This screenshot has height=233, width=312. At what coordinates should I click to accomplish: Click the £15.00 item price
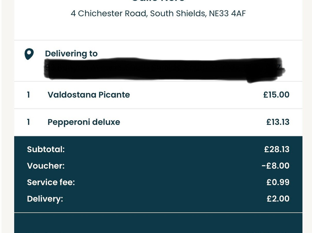coord(276,95)
